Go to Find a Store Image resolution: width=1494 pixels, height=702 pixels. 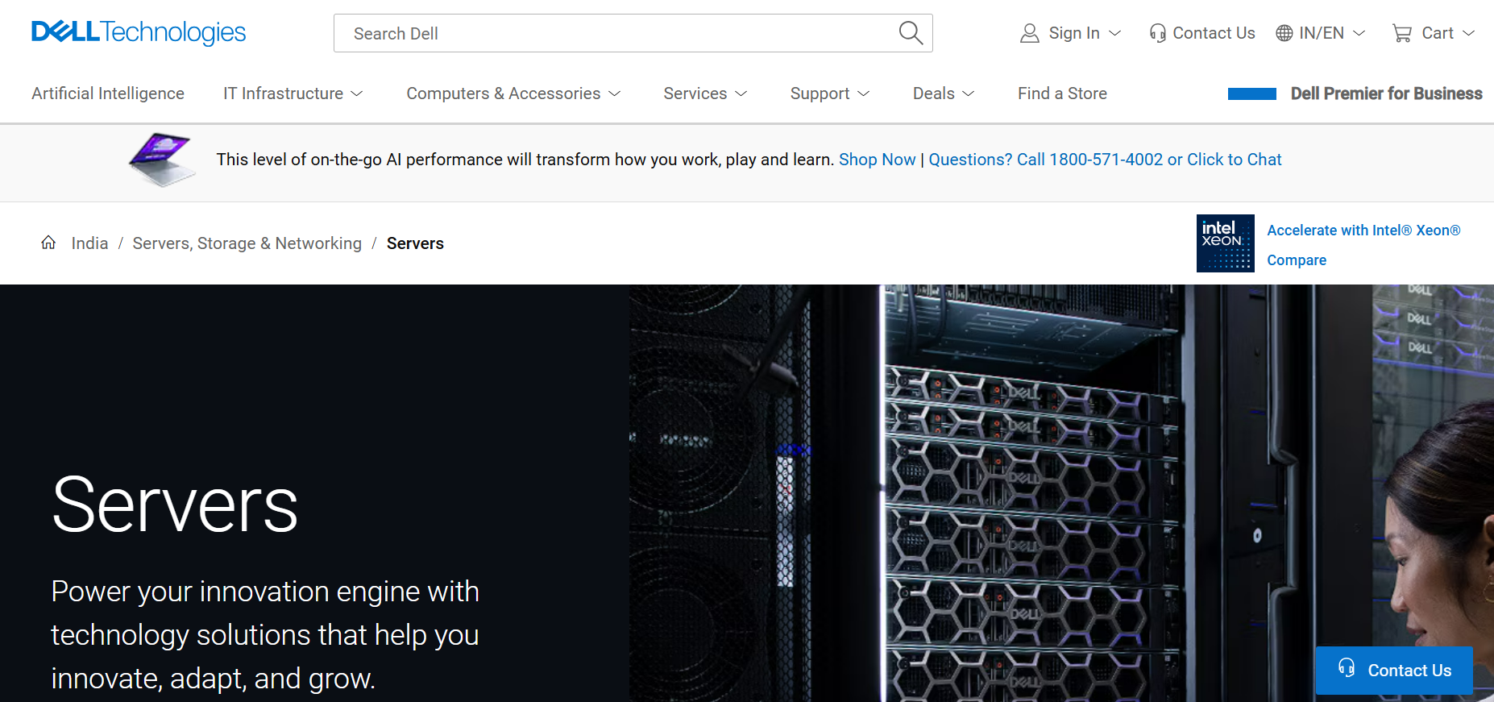click(1062, 93)
